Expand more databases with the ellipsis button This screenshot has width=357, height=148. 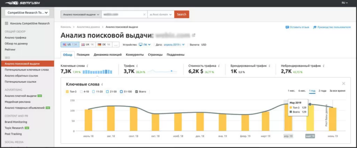tap(116, 45)
